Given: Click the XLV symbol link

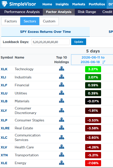Looking at the screenshot, I should pos(4,147).
